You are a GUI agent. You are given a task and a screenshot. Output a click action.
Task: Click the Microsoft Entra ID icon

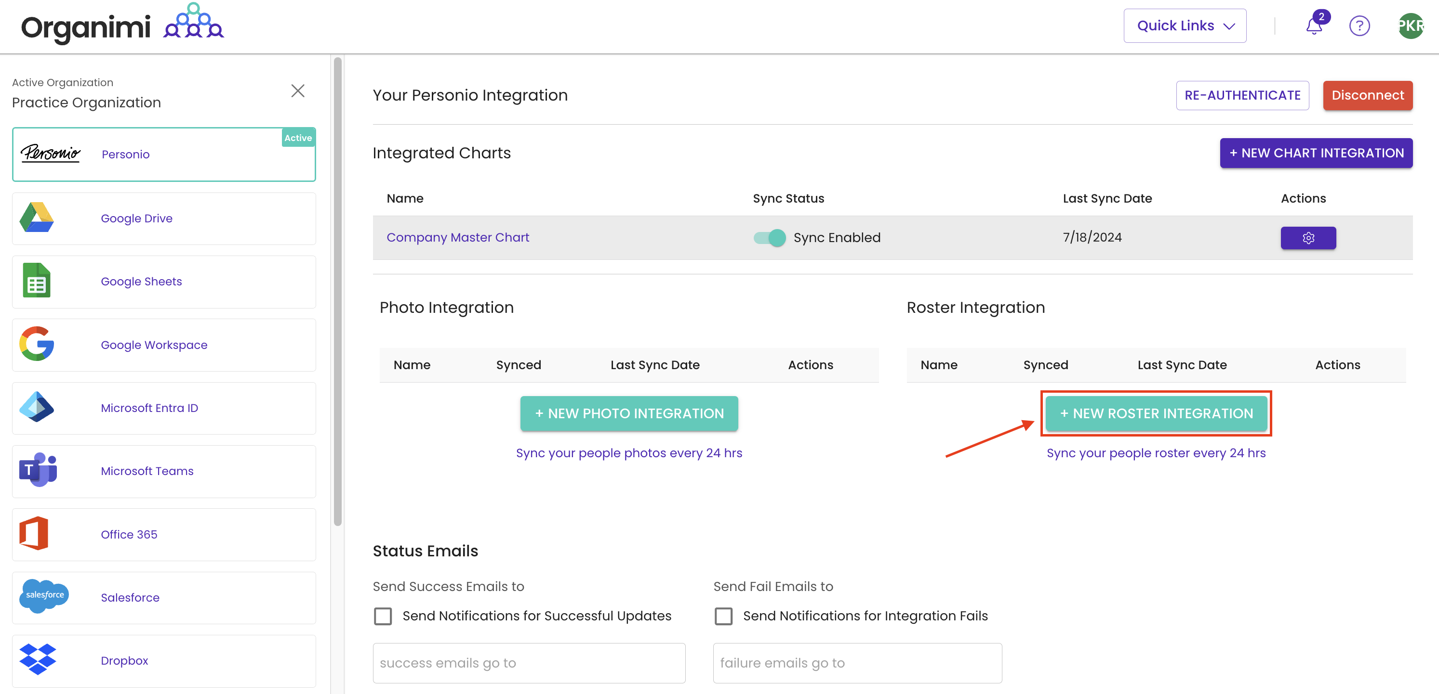coord(36,407)
